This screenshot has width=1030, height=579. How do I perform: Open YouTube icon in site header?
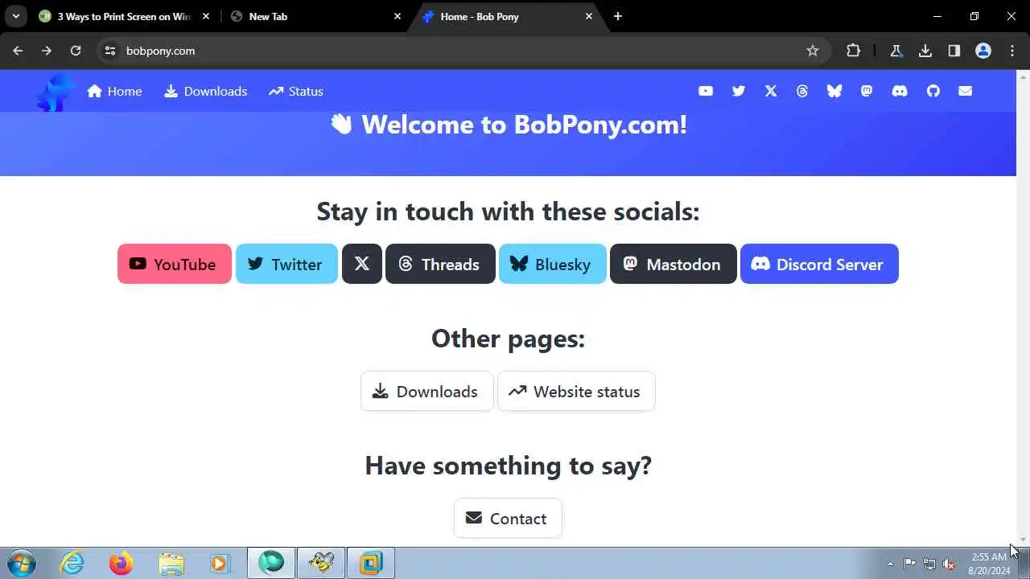[x=706, y=91]
